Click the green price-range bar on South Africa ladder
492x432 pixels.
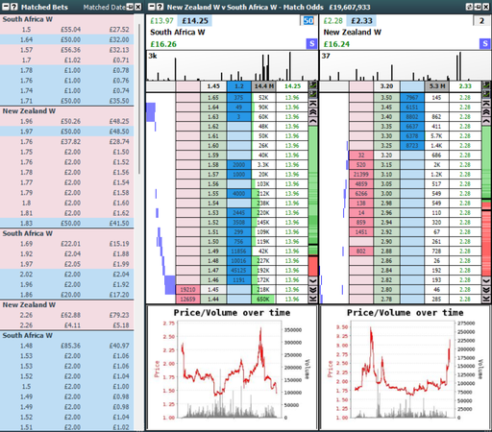tap(312, 185)
